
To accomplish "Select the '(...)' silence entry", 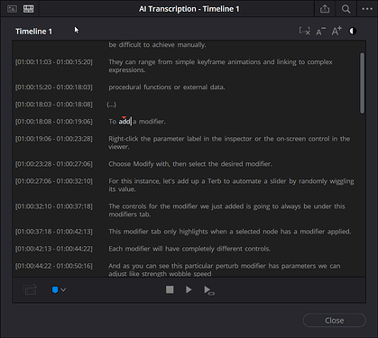I will click(112, 105).
